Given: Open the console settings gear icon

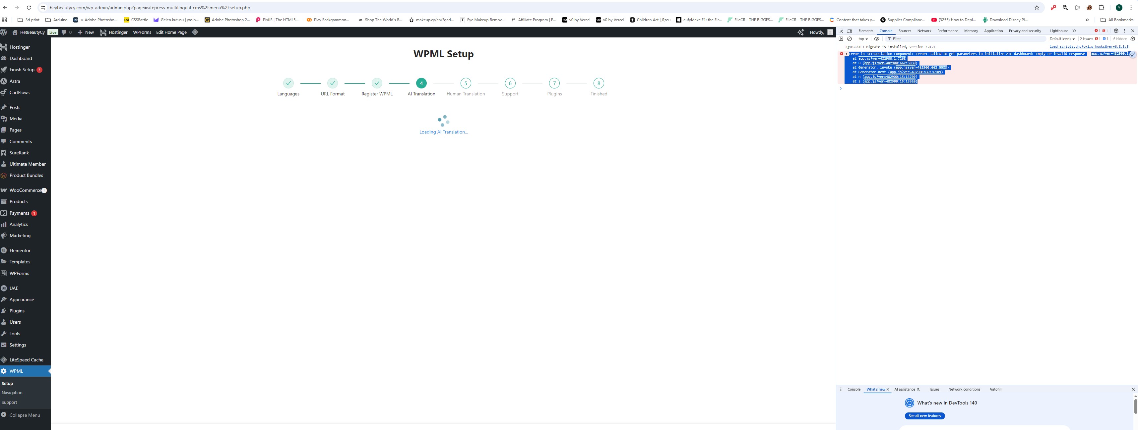Looking at the screenshot, I should pos(1132,39).
